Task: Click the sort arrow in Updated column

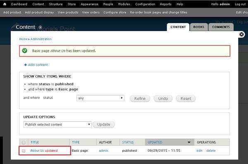Action: click(x=189, y=143)
